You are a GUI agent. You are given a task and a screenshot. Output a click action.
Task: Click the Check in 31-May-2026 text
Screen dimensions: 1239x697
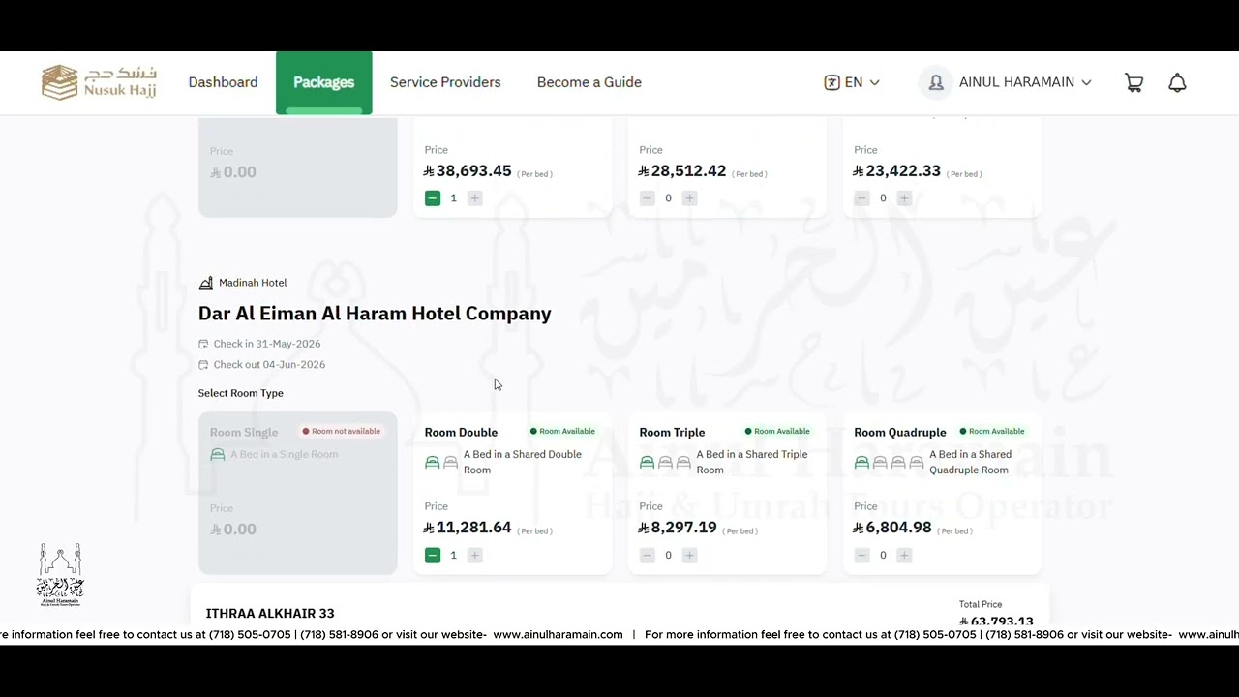point(267,344)
